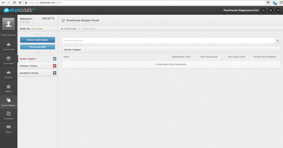Sort by Konu column header
This screenshot has width=283, height=148.
tap(115, 57)
